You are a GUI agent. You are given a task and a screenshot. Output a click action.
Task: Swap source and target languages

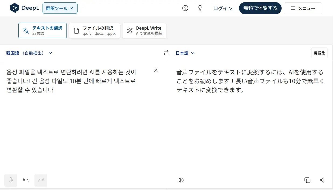pyautogui.click(x=166, y=53)
